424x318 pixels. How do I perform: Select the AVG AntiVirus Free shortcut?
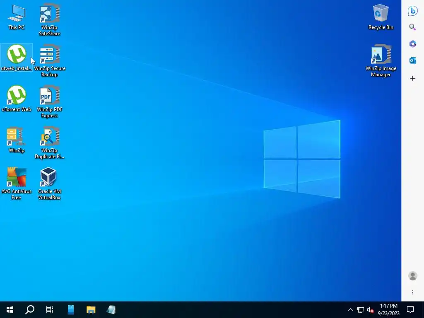16,184
